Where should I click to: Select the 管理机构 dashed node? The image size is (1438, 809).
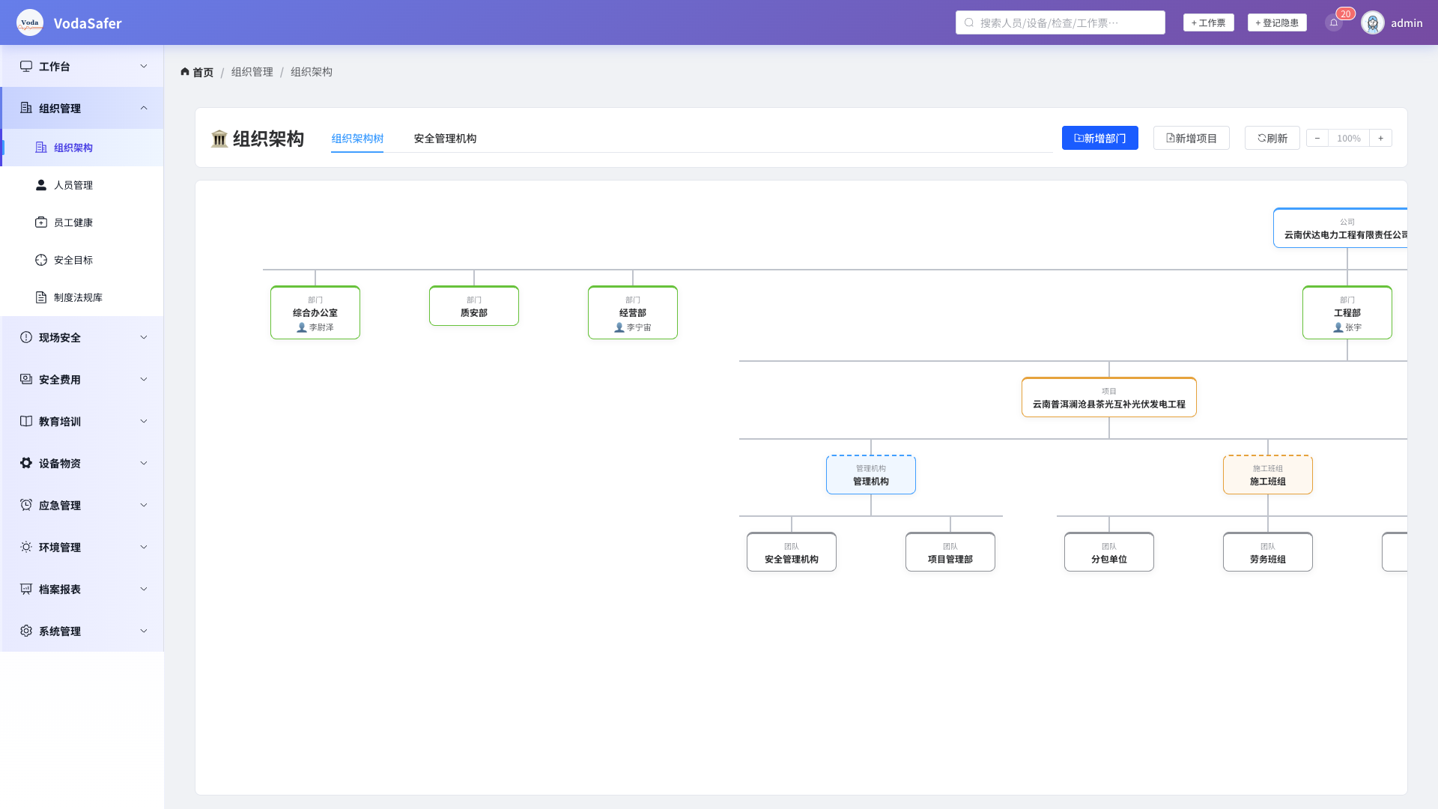tap(871, 475)
